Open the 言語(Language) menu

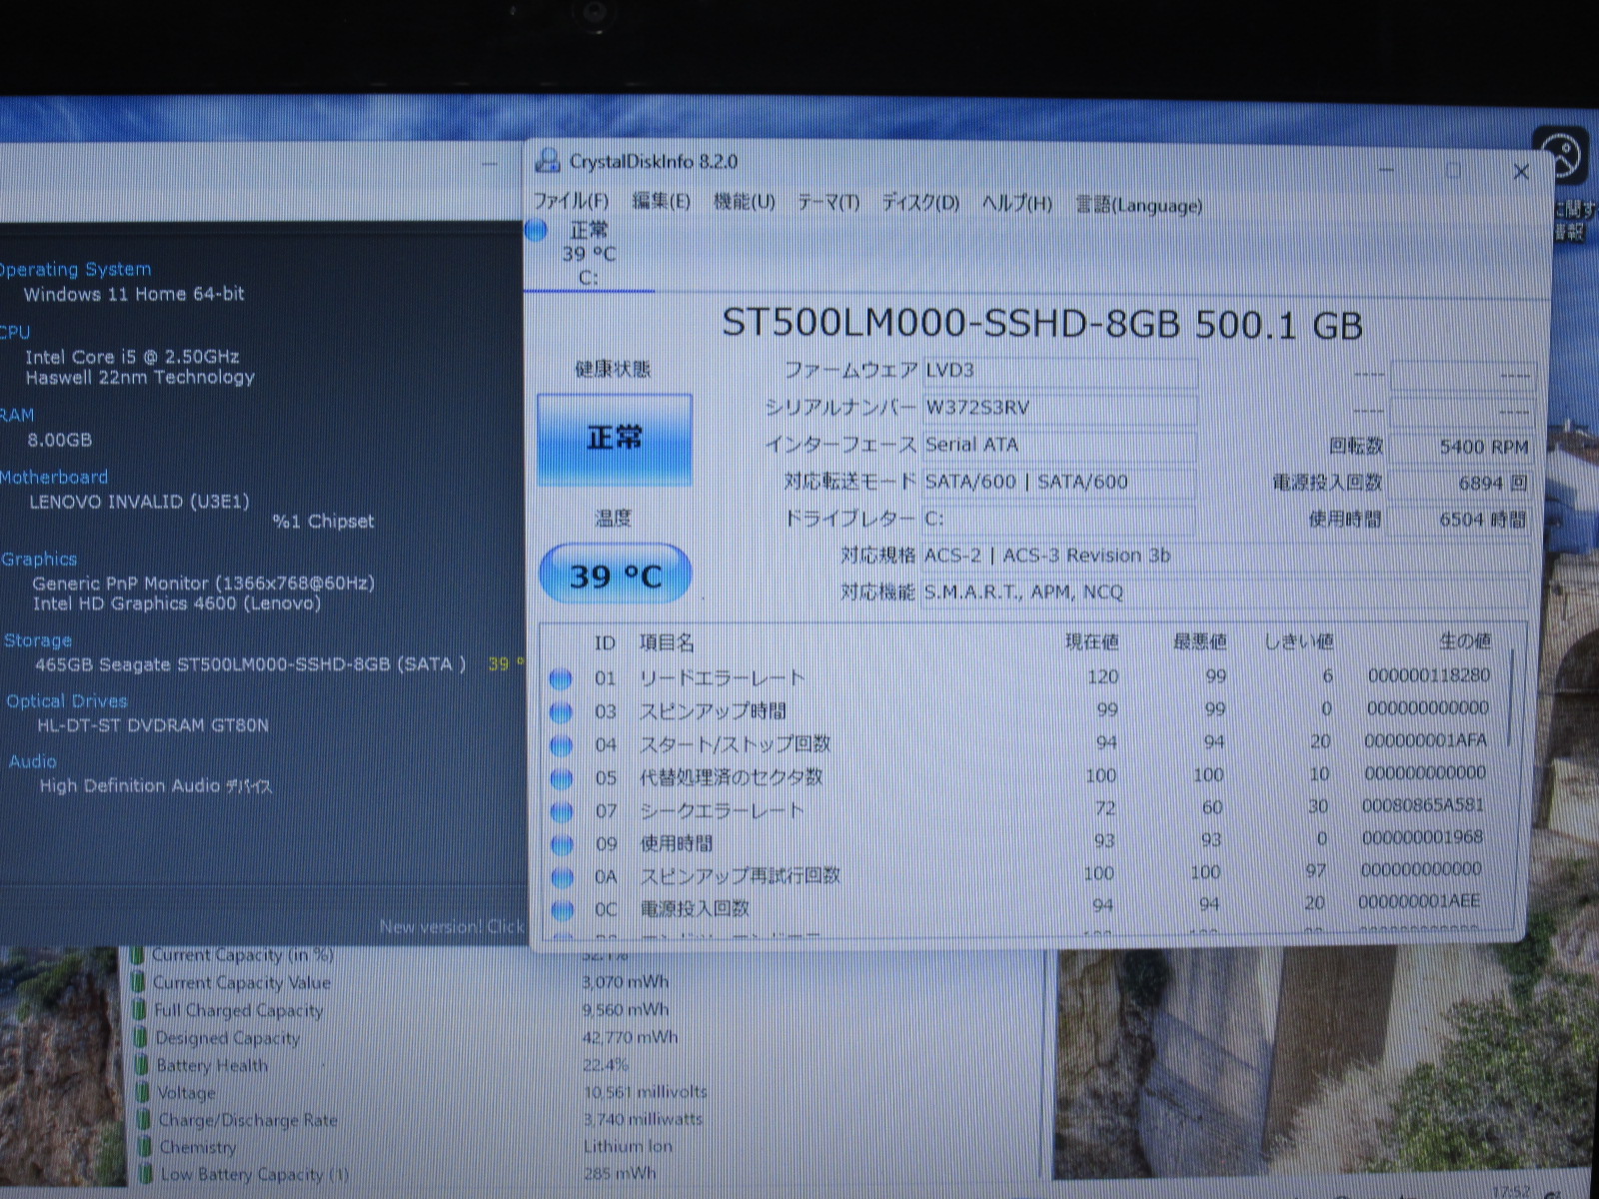(x=1138, y=206)
